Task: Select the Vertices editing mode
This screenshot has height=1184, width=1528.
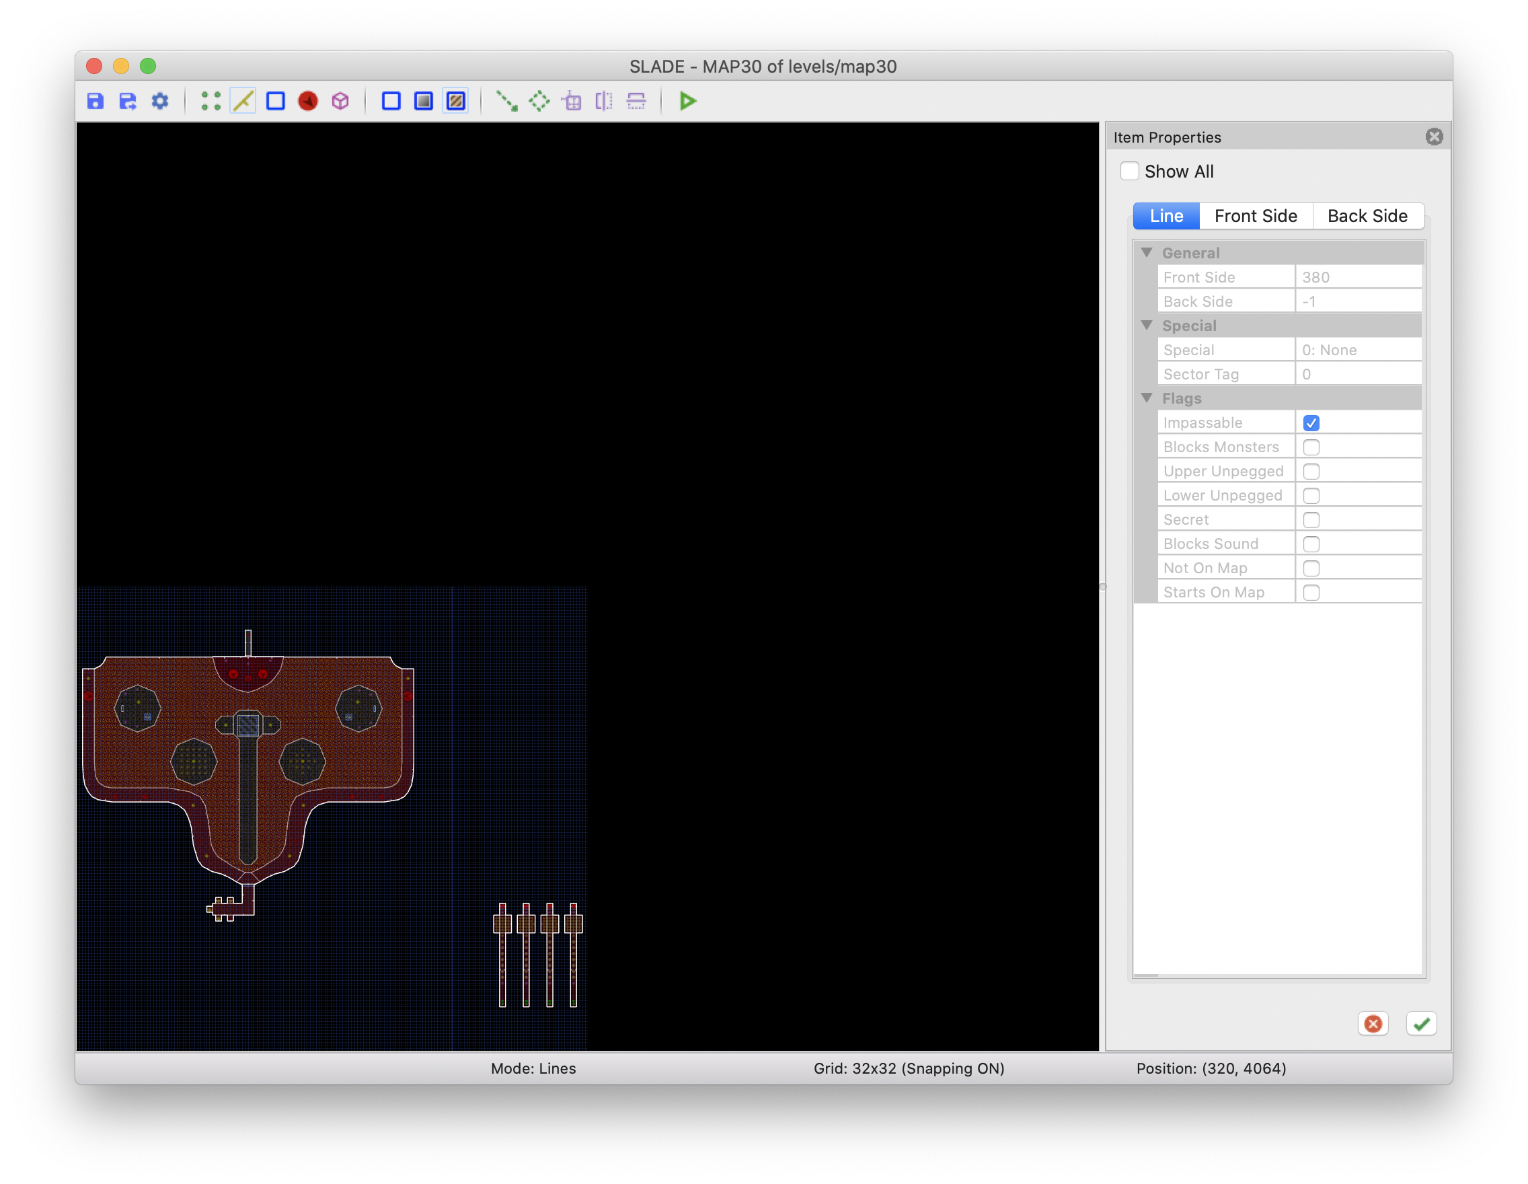Action: pos(211,101)
